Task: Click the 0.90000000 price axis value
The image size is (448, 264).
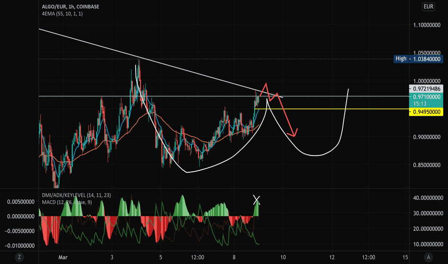Action: point(427,137)
